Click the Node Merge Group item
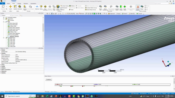 [91, 10]
